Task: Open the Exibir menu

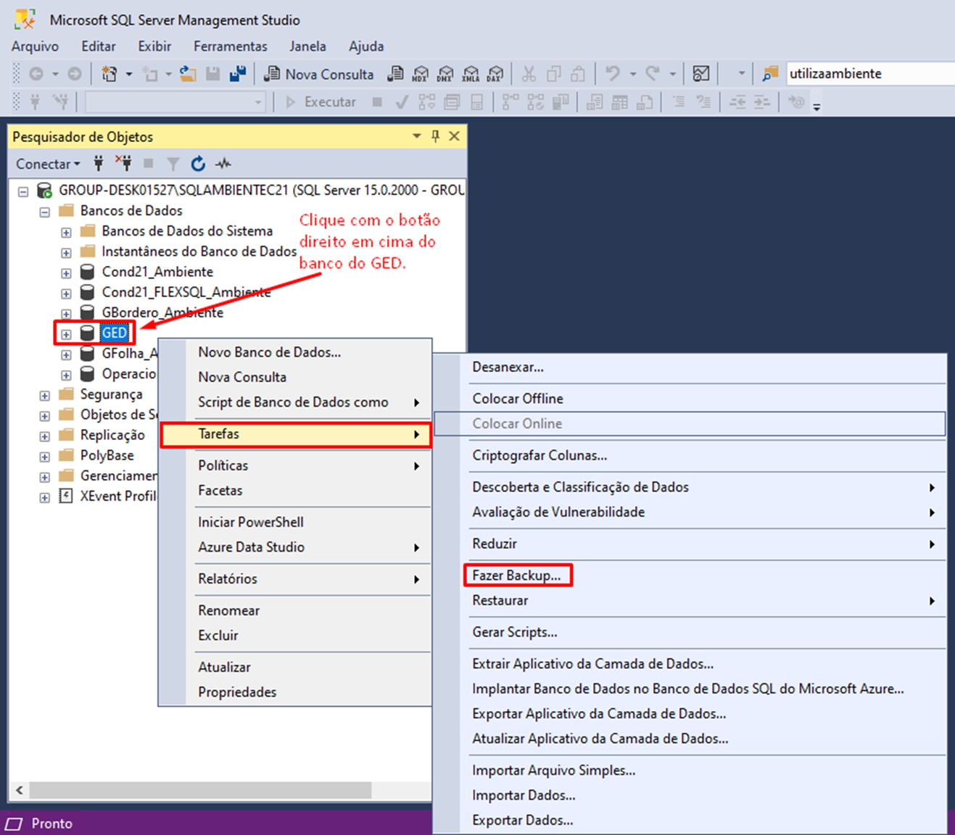Action: click(154, 46)
